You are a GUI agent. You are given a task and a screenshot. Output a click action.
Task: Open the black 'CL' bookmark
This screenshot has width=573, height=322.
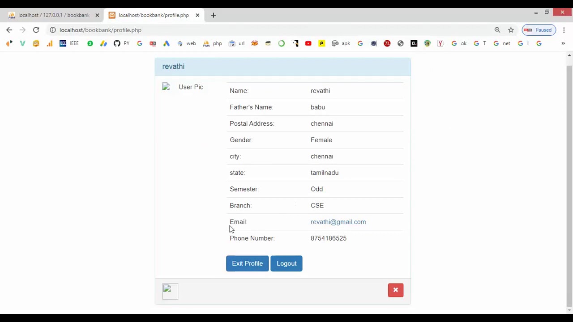pos(414,43)
